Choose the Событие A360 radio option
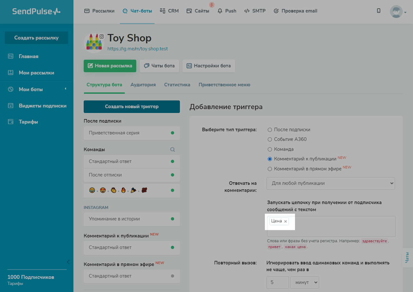Screen dimensions: 413x292 270,140
